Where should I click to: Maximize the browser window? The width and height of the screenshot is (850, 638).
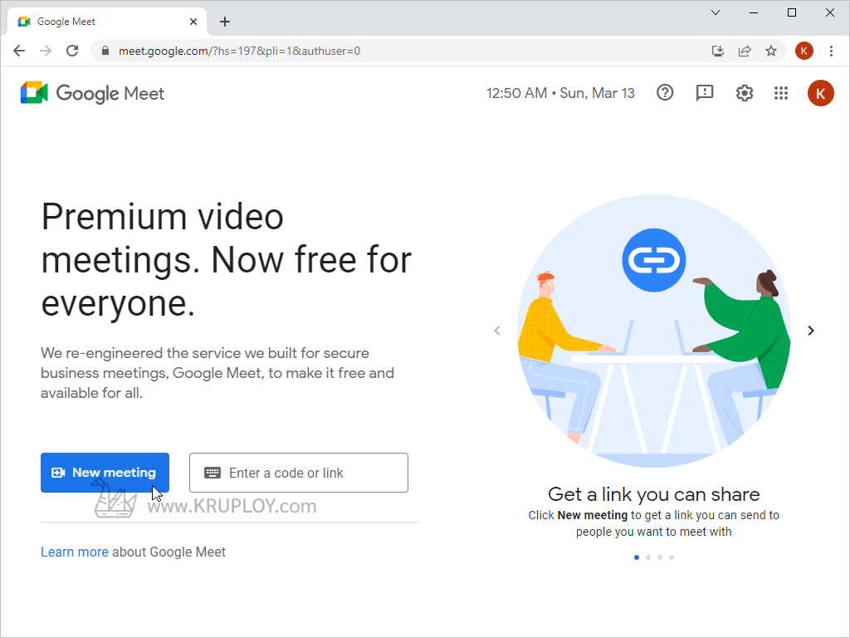[791, 12]
